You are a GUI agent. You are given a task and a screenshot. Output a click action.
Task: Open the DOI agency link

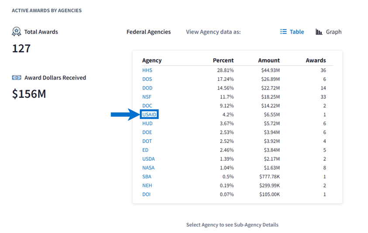(x=146, y=194)
